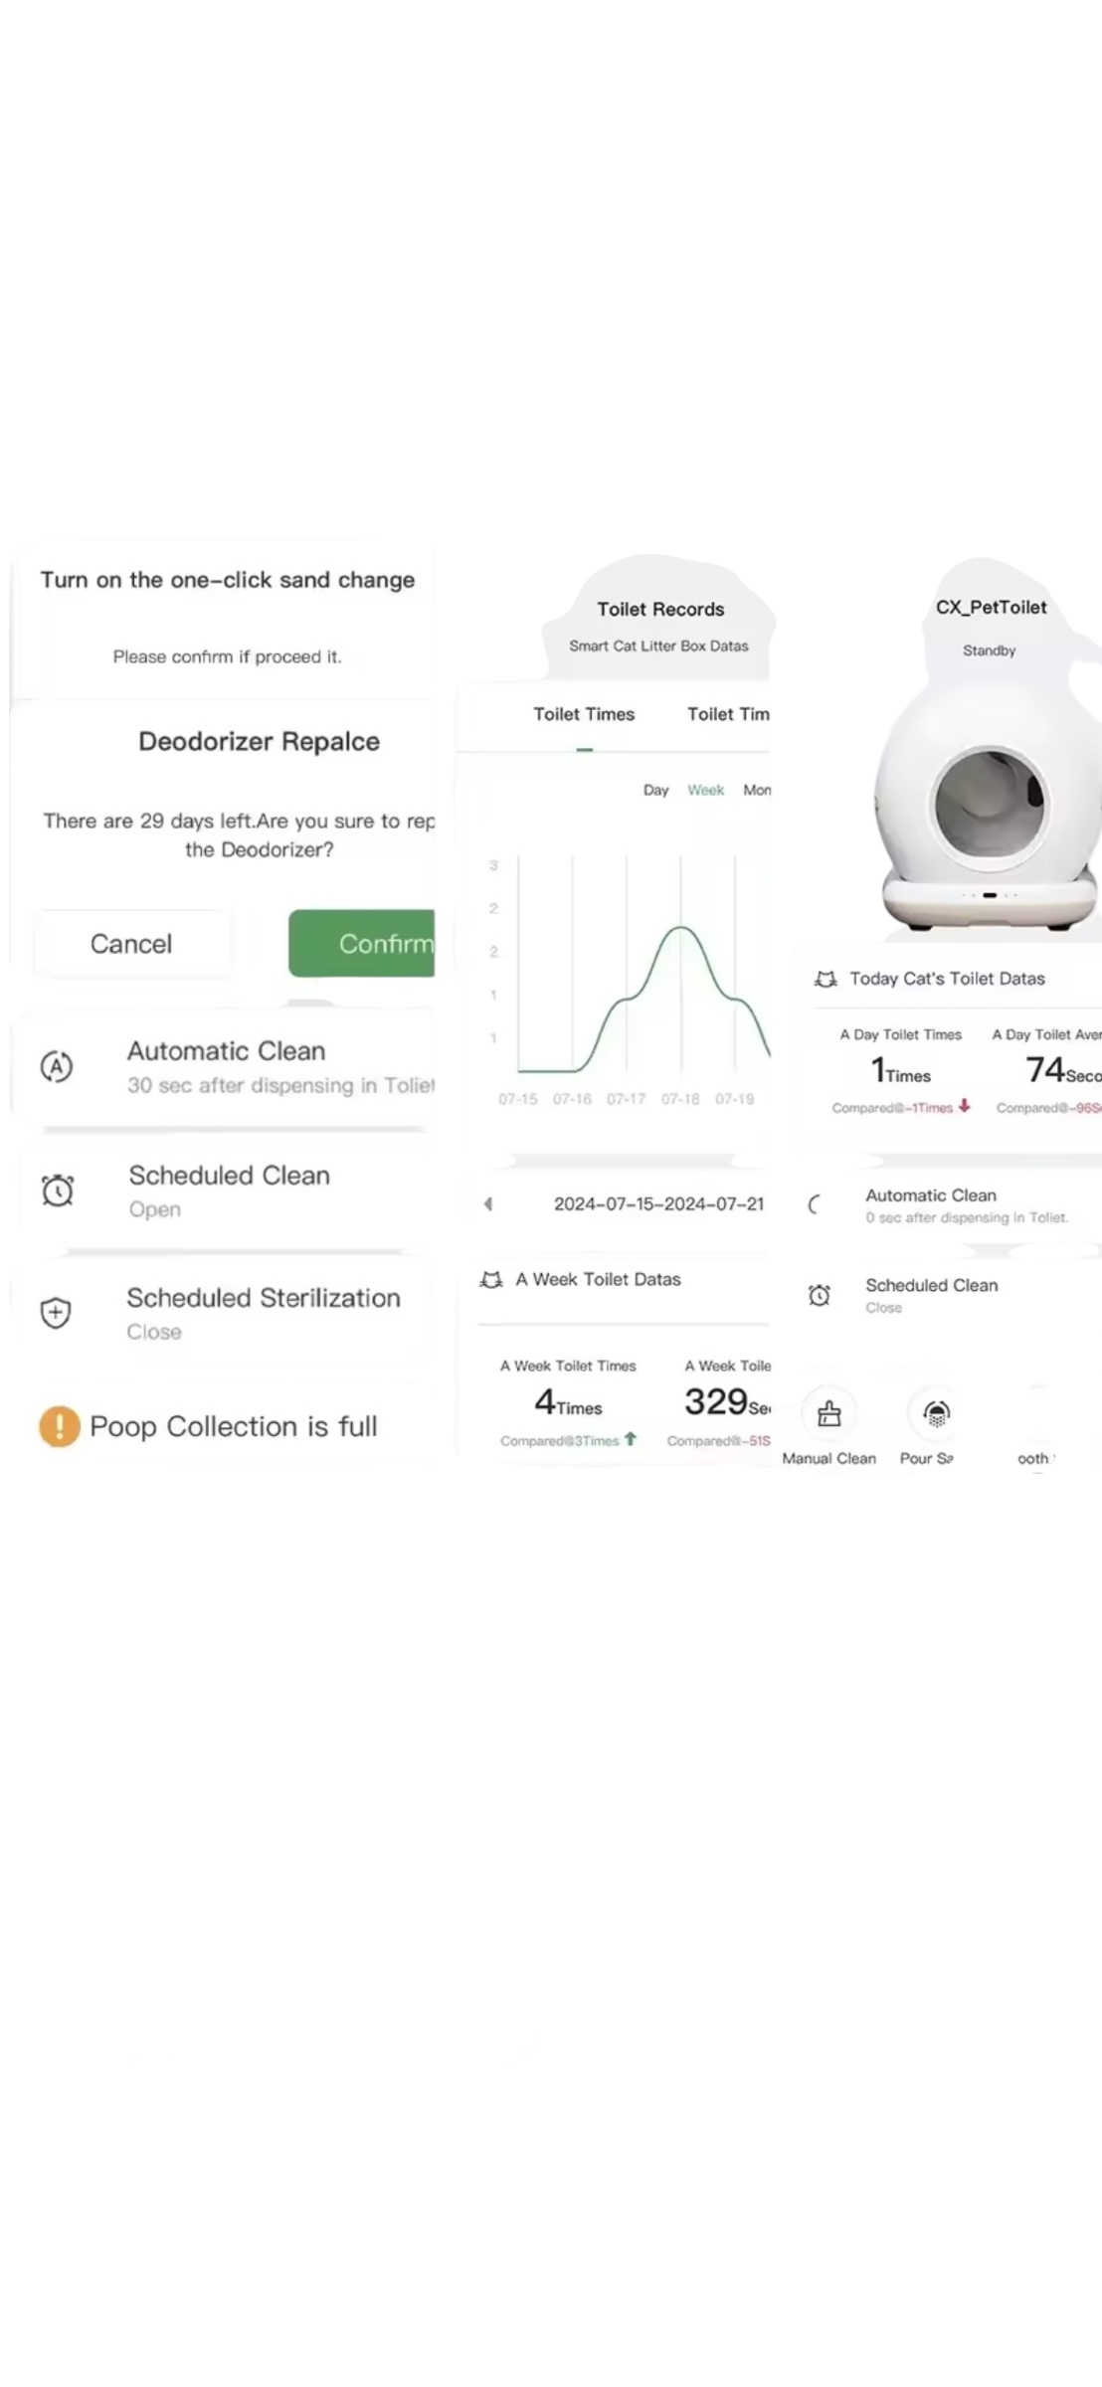Tap the orange Poop Collection warning icon
The image size is (1102, 2387).
(60, 1426)
